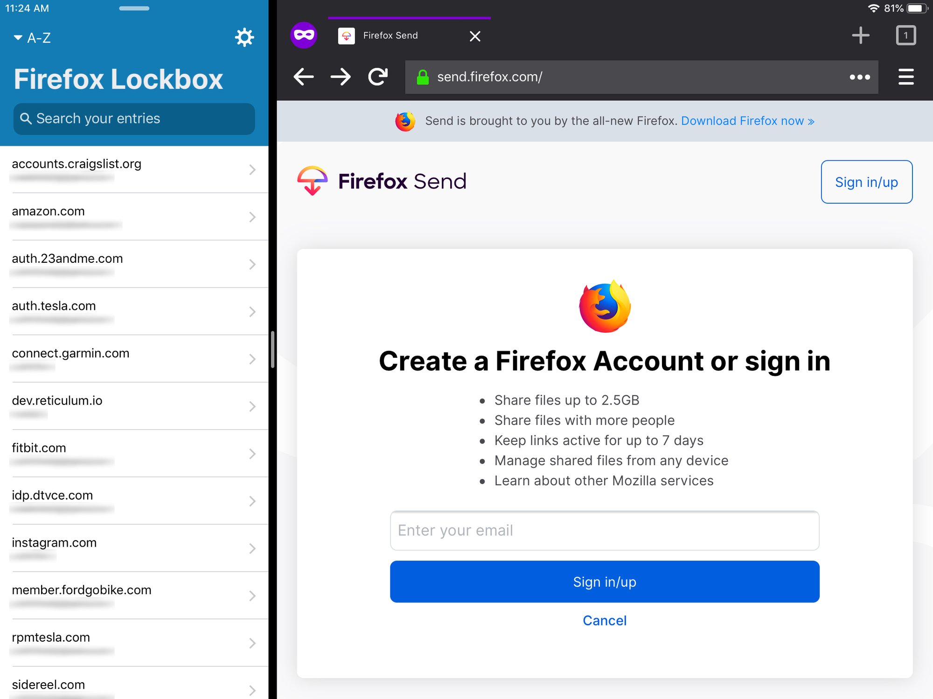Click the Enter your email input field
The height and width of the screenshot is (699, 933).
(605, 530)
